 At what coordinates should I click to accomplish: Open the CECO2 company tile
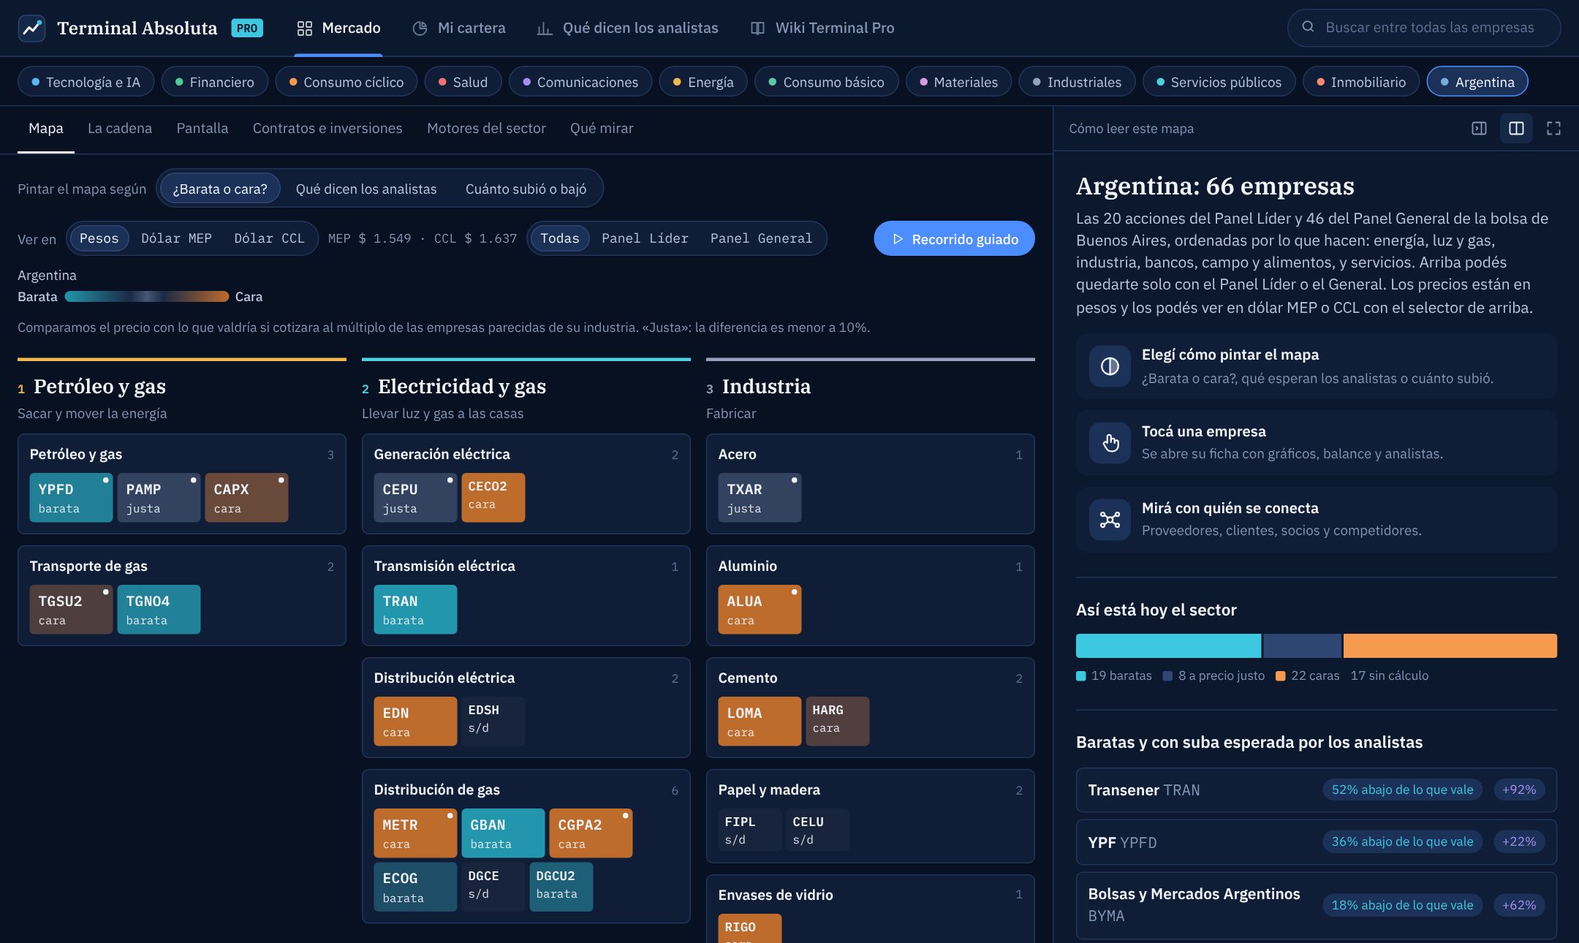click(x=493, y=497)
